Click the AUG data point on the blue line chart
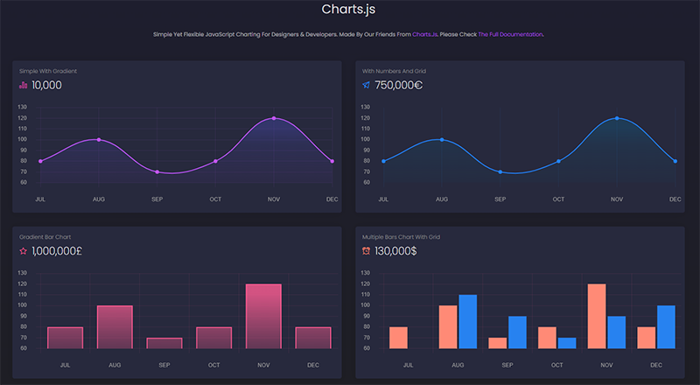This screenshot has width=700, height=385. [x=442, y=140]
